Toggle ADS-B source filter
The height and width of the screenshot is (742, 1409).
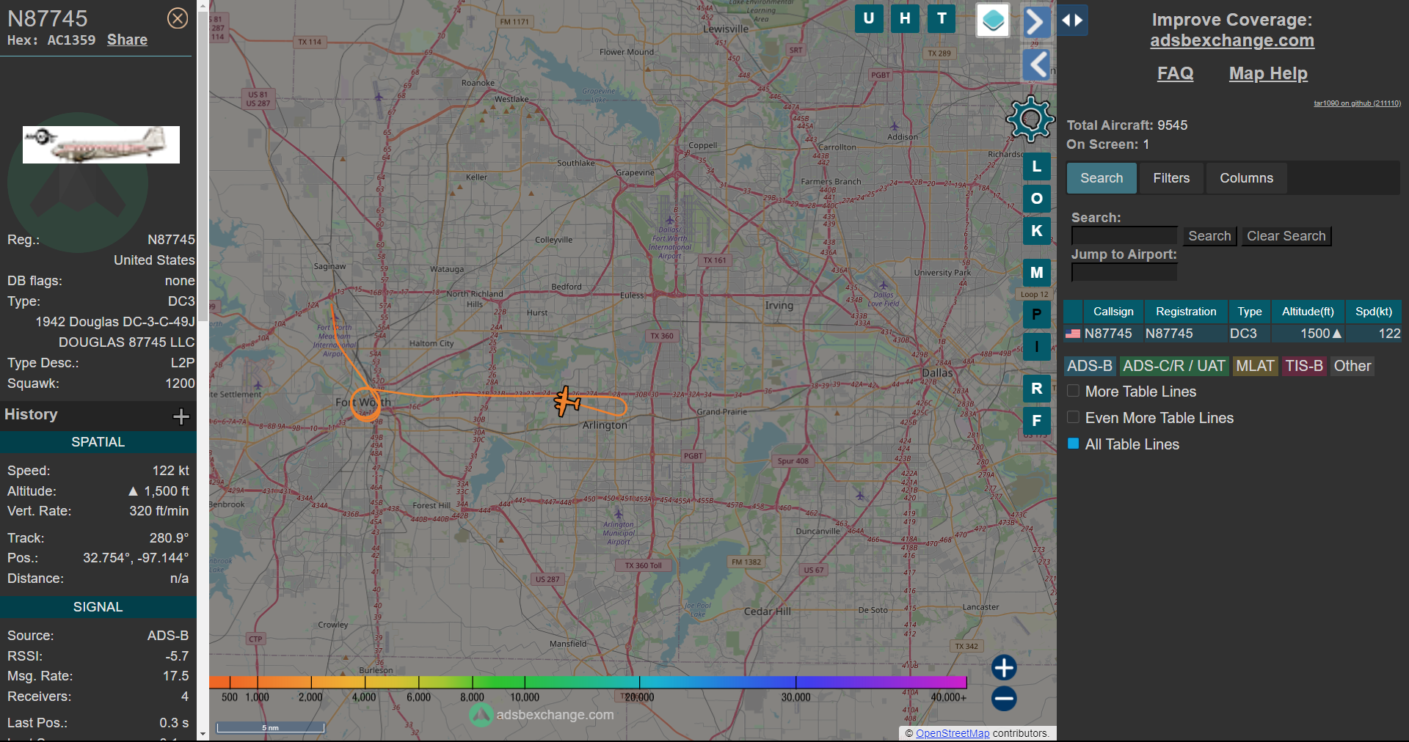tap(1090, 366)
